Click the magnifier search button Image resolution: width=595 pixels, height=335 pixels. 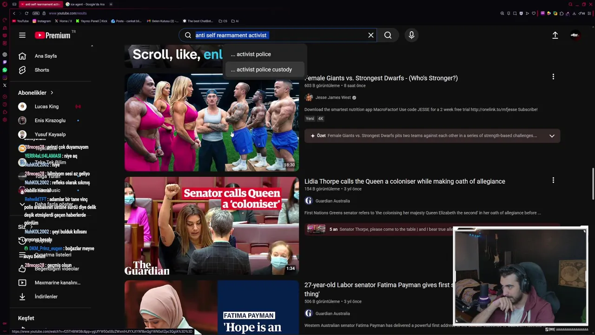pyautogui.click(x=388, y=35)
